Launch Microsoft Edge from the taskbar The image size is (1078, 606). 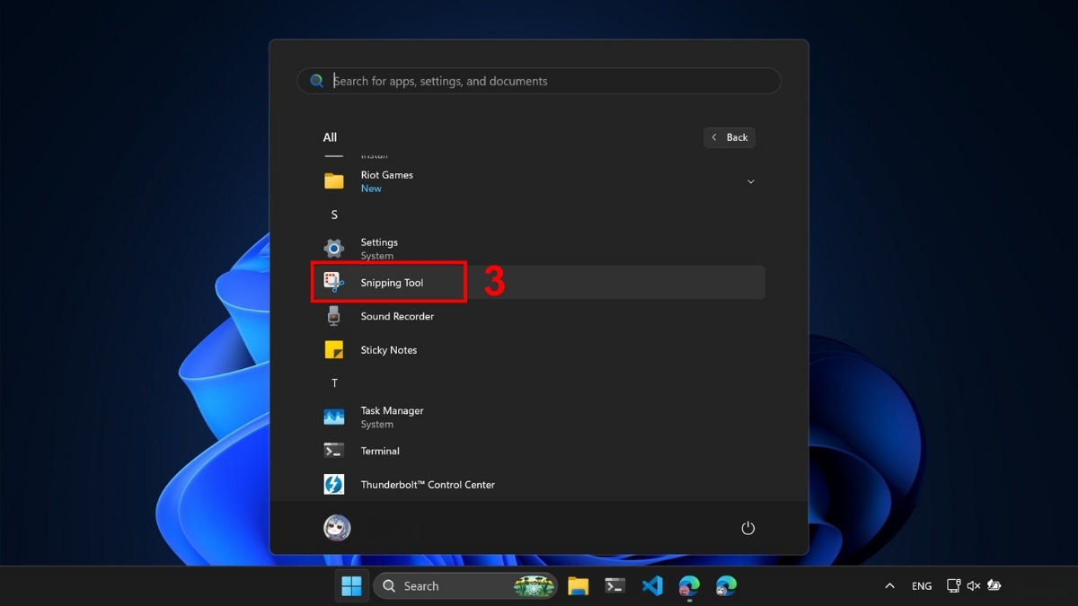(689, 585)
